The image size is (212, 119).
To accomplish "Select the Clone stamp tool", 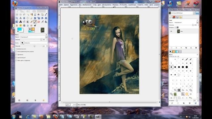I will 17,25.
